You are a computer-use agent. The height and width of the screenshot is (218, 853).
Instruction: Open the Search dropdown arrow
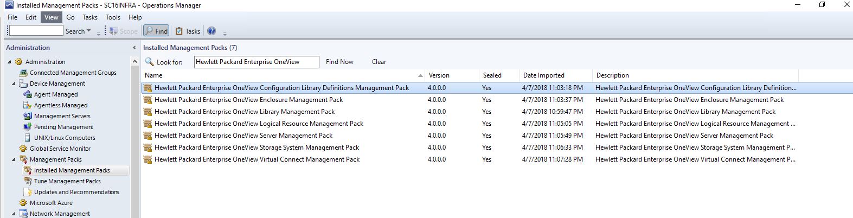point(89,31)
